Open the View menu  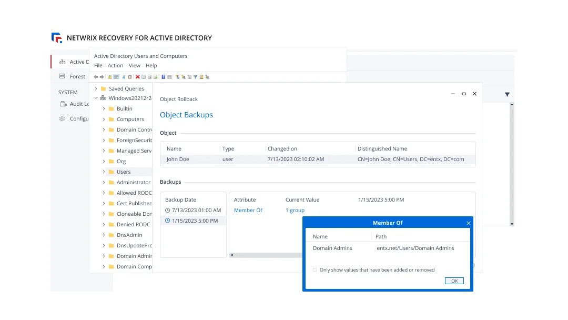135,66
